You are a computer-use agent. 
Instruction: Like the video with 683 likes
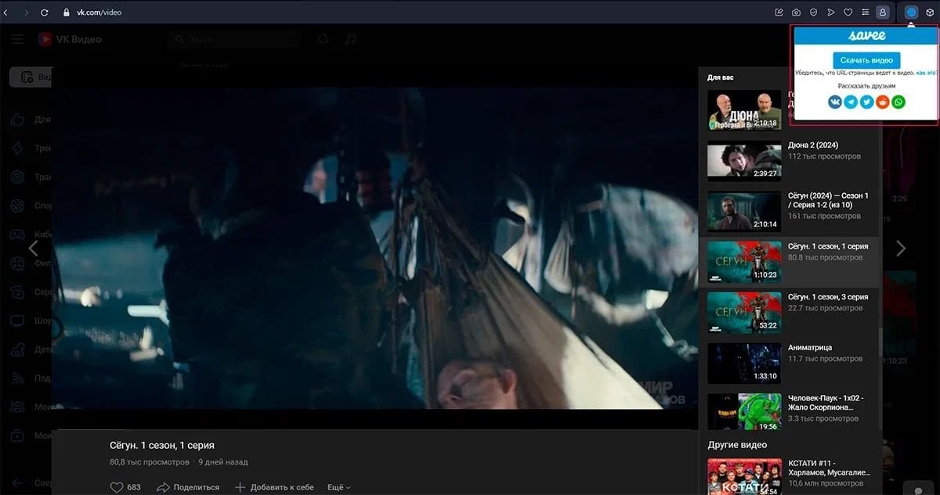[117, 487]
